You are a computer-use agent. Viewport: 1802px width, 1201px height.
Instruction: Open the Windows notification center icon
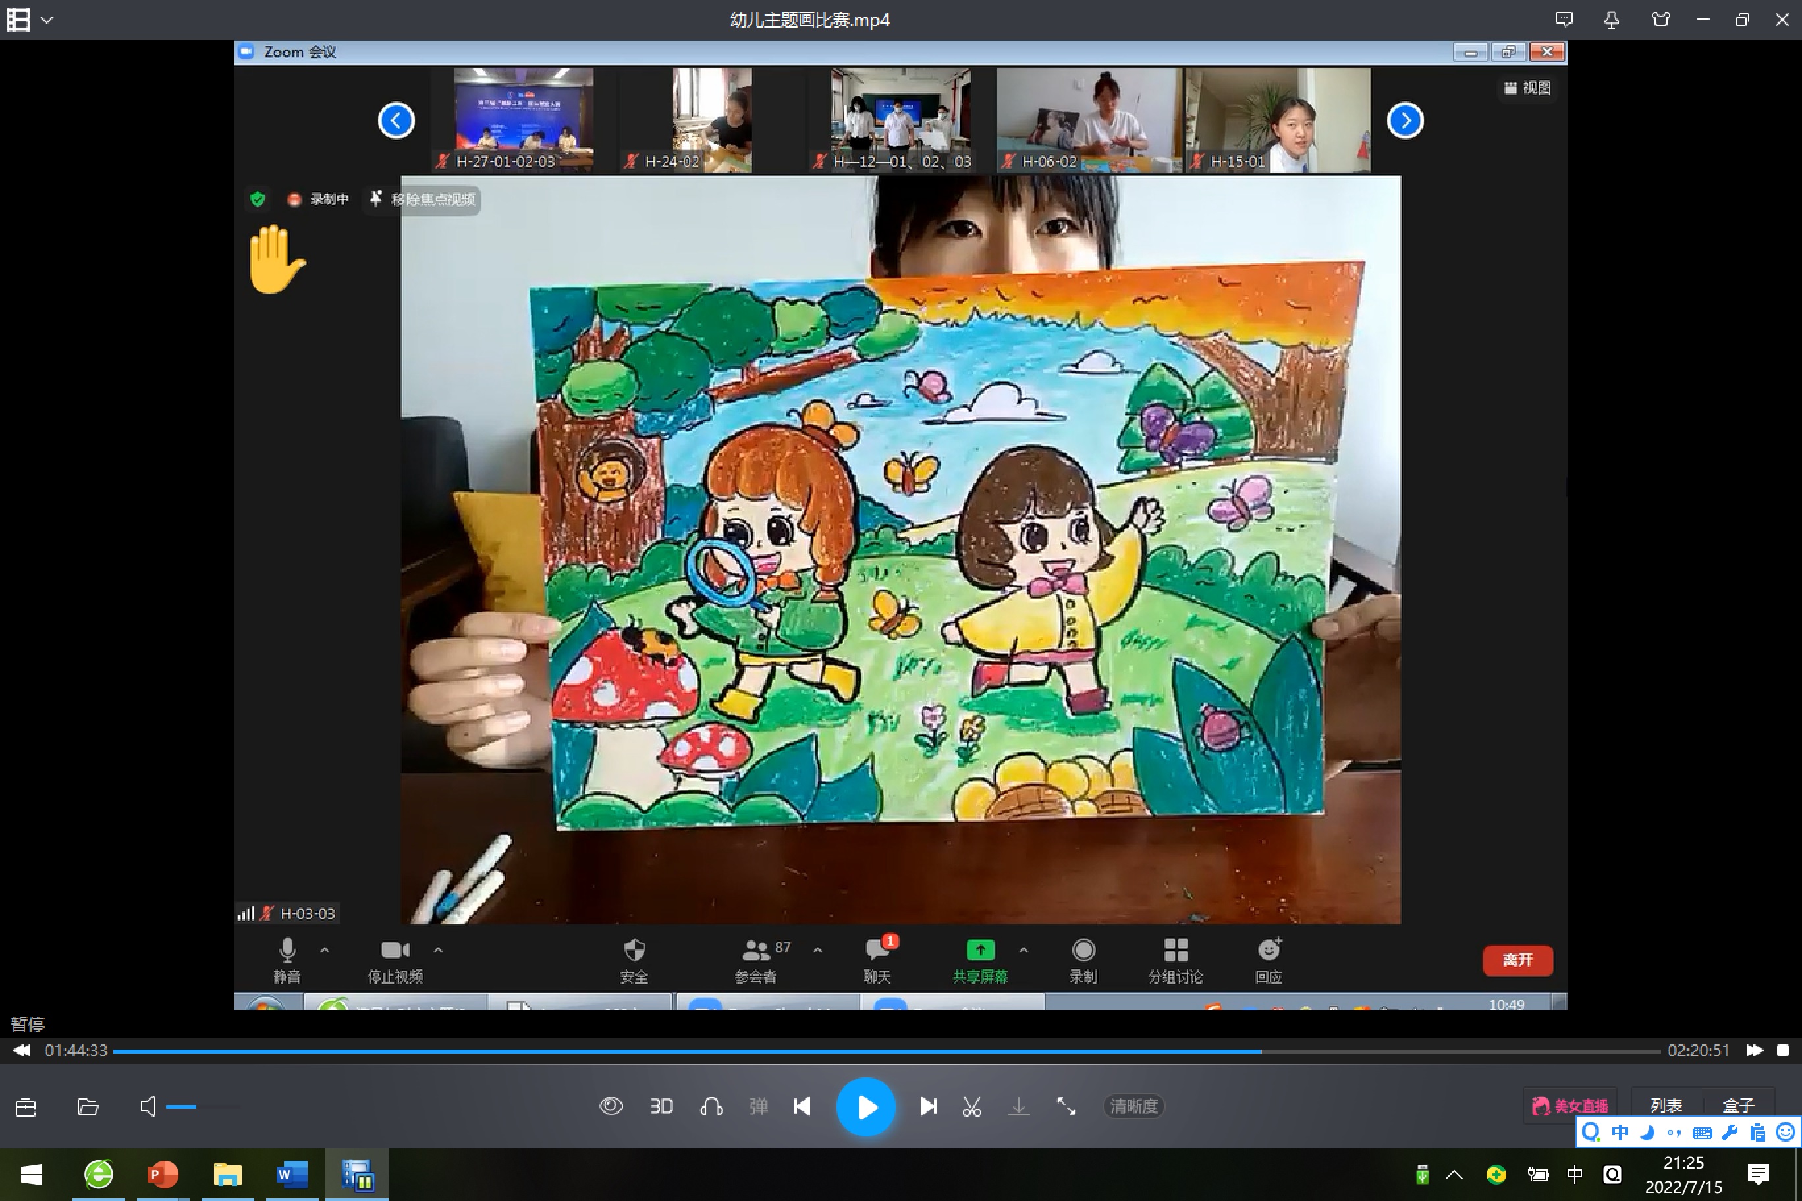click(1759, 1174)
